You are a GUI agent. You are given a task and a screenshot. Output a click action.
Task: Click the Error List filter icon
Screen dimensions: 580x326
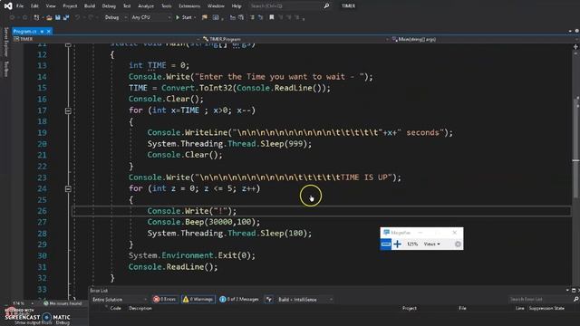click(269, 300)
